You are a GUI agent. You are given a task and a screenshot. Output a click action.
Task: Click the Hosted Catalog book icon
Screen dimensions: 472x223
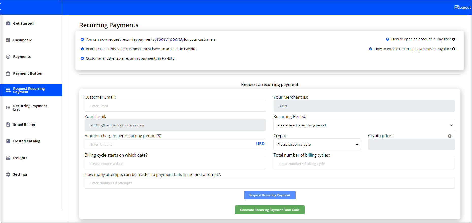click(x=8, y=141)
